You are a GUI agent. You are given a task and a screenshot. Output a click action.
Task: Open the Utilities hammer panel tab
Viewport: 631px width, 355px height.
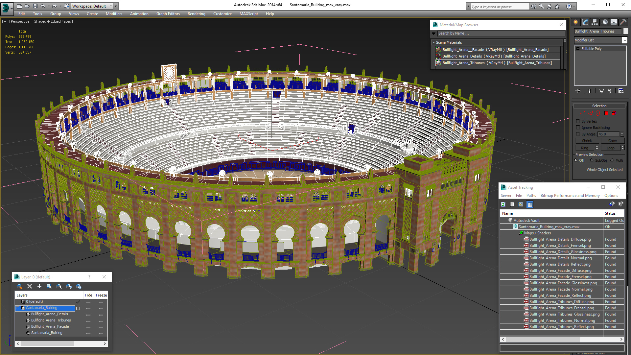point(623,22)
